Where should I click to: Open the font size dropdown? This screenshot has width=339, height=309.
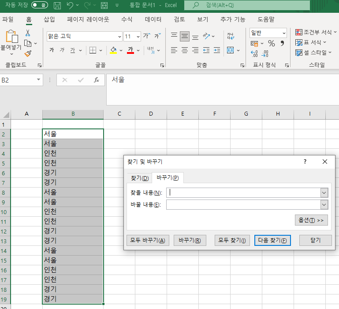pos(138,37)
